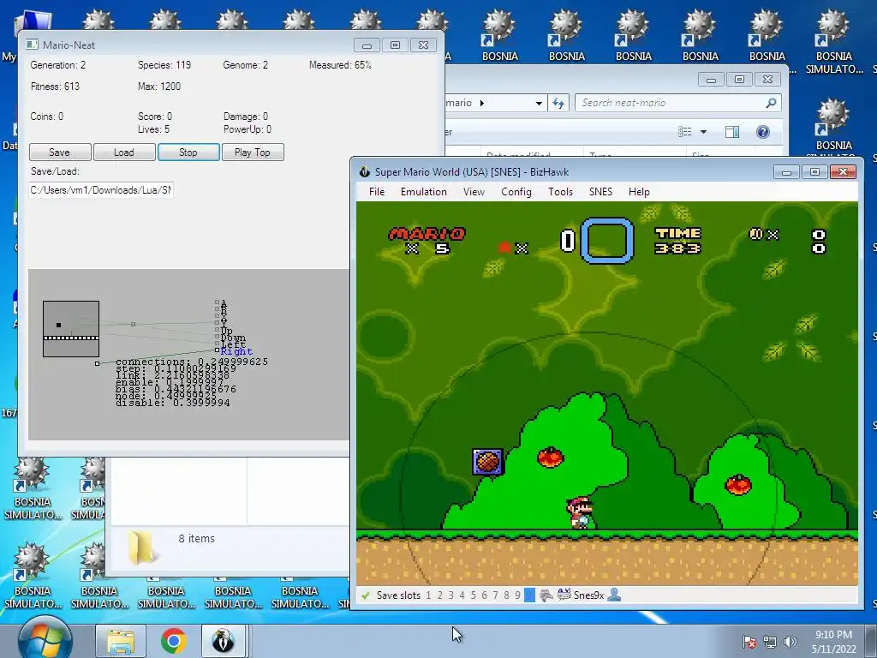Open the Tools menu in BizHawk
Image resolution: width=877 pixels, height=658 pixels.
560,192
